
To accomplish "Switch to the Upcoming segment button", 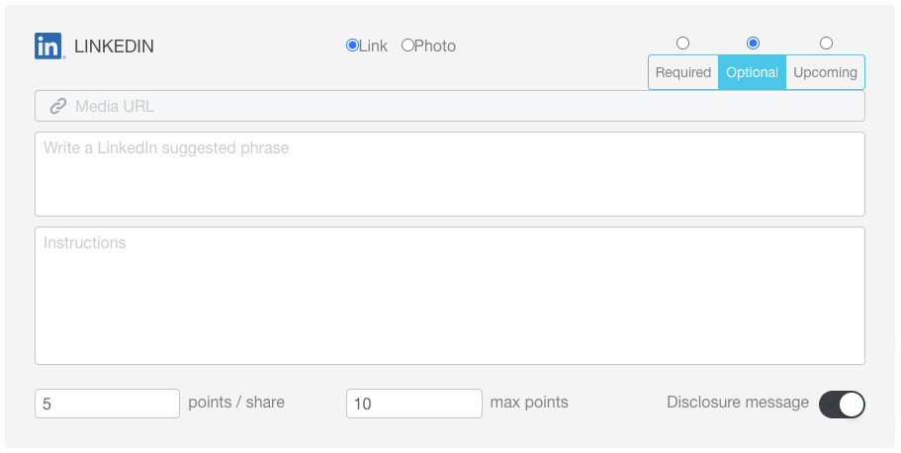I will pos(825,72).
